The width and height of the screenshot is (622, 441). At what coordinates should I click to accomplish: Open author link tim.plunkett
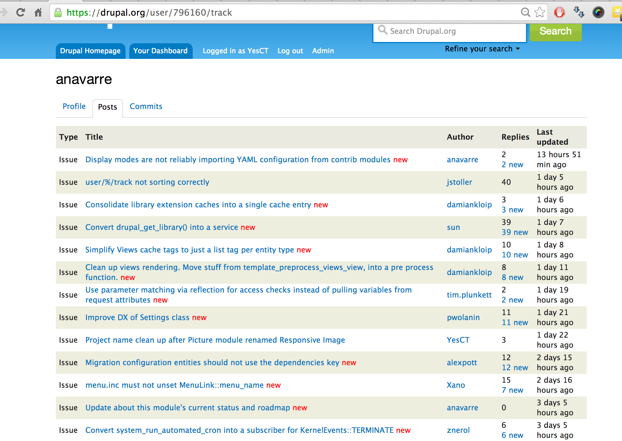click(x=469, y=295)
